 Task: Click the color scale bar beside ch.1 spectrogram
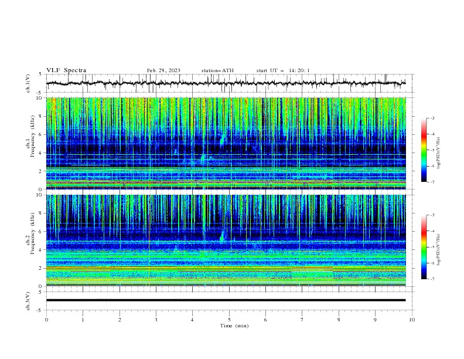click(424, 150)
